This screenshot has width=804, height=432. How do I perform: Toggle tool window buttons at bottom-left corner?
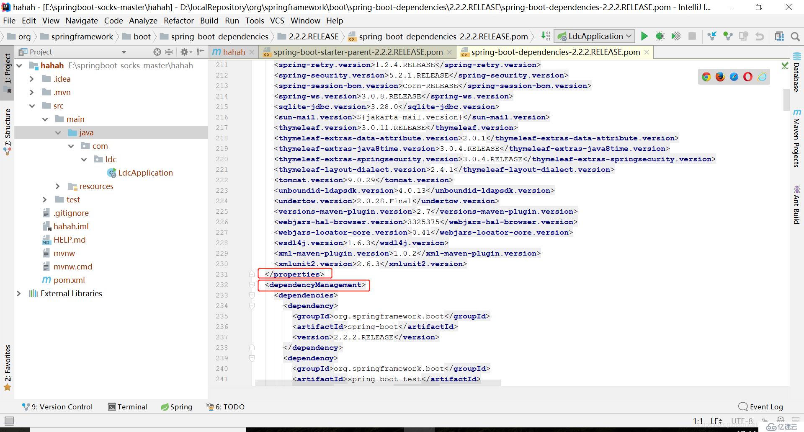(9, 420)
